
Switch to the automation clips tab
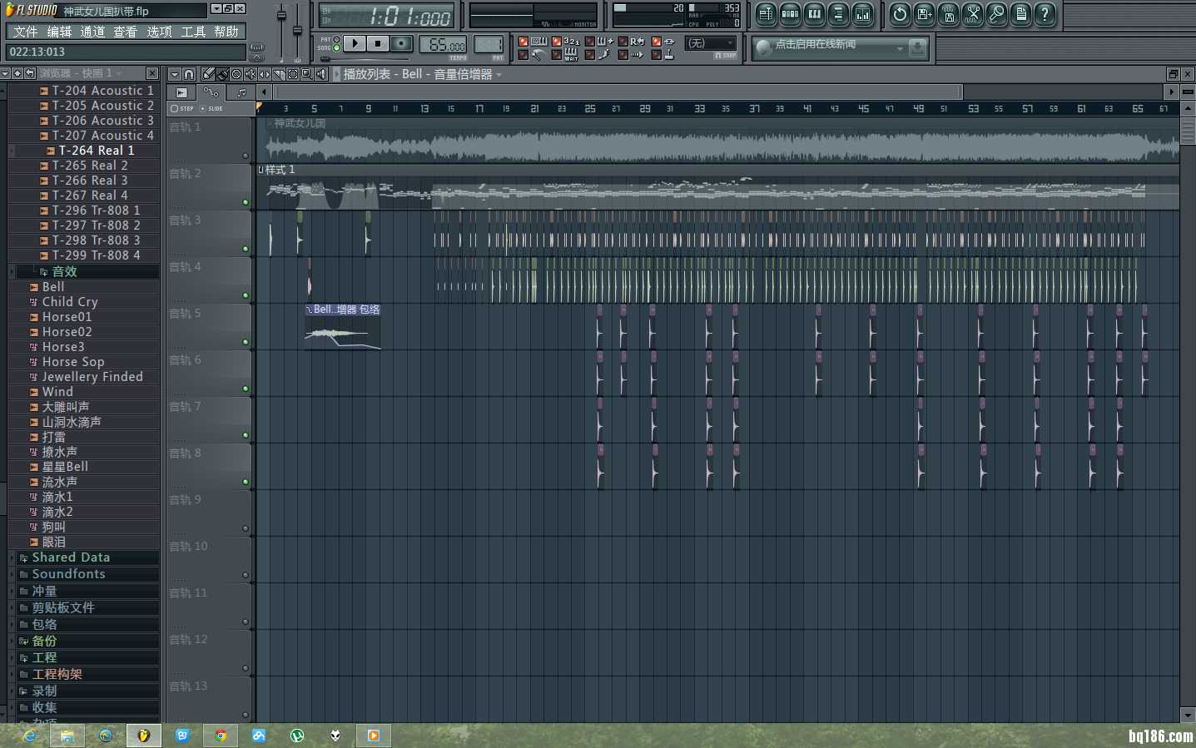click(x=211, y=92)
